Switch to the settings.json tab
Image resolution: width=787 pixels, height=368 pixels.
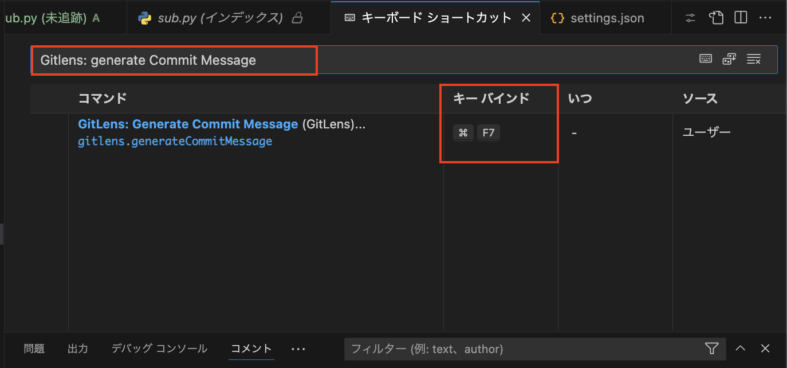point(605,18)
